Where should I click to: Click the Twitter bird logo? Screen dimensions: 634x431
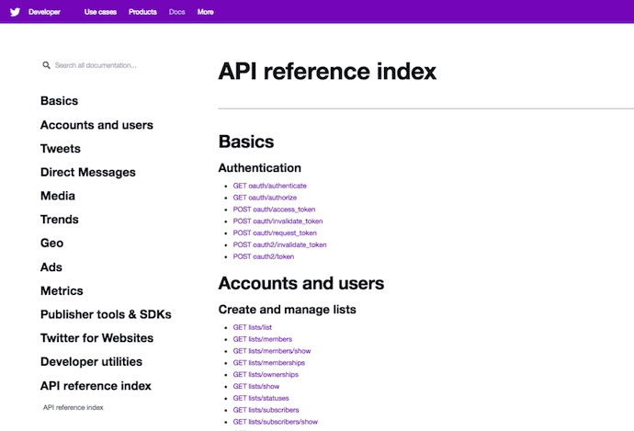16,12
